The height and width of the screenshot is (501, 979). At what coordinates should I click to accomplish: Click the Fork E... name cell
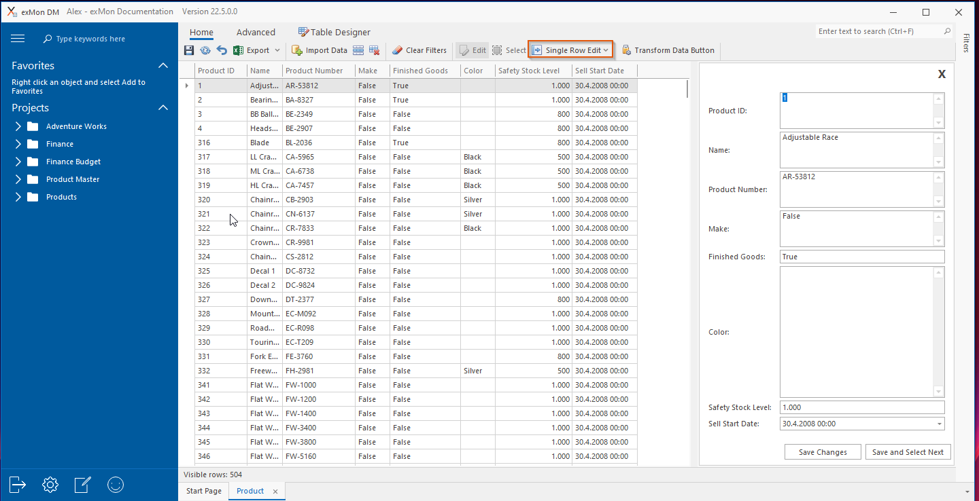coord(264,356)
